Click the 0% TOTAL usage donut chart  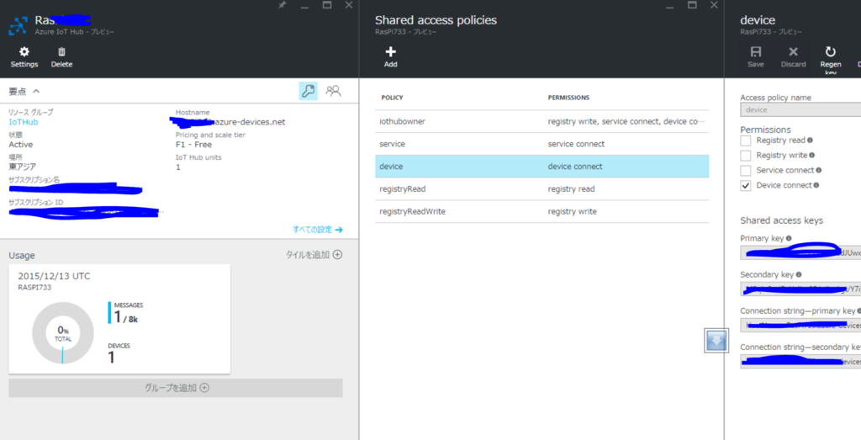click(x=63, y=333)
